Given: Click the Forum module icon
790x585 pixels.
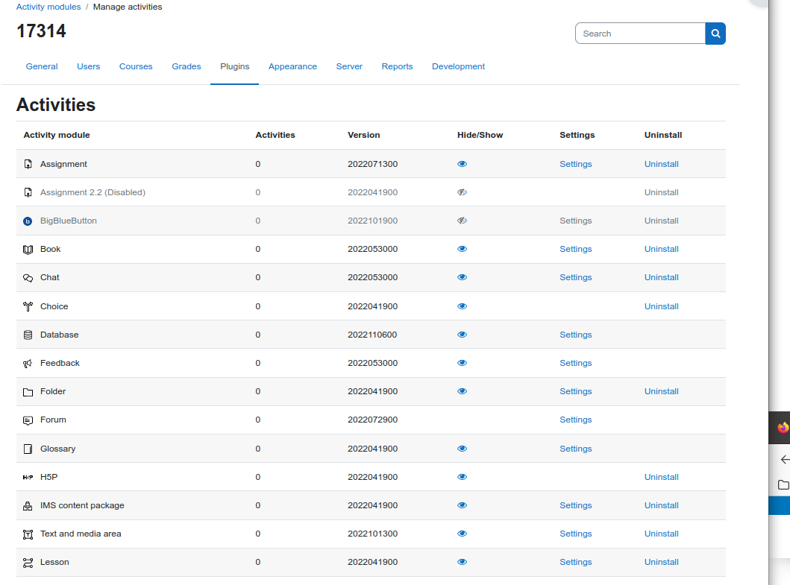Looking at the screenshot, I should [x=28, y=420].
